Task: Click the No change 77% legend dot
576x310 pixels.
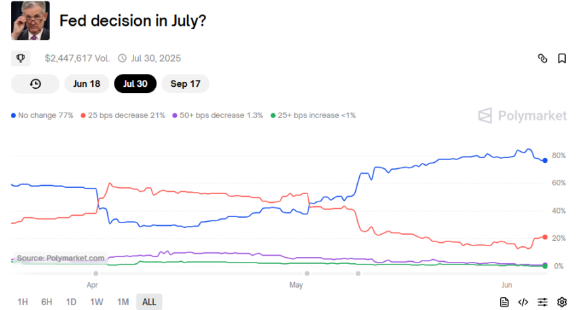Action: click(x=14, y=115)
